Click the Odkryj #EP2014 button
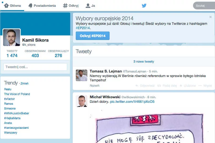This screenshot has height=143, width=215. pos(92,36)
